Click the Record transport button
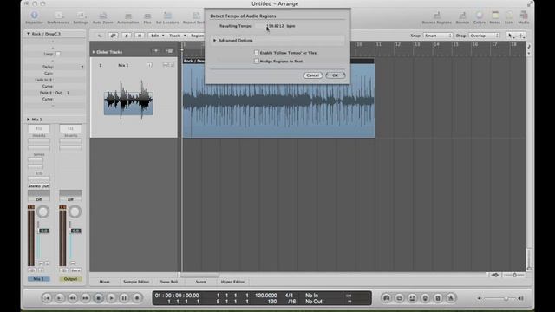The width and height of the screenshot is (555, 312). (x=137, y=298)
